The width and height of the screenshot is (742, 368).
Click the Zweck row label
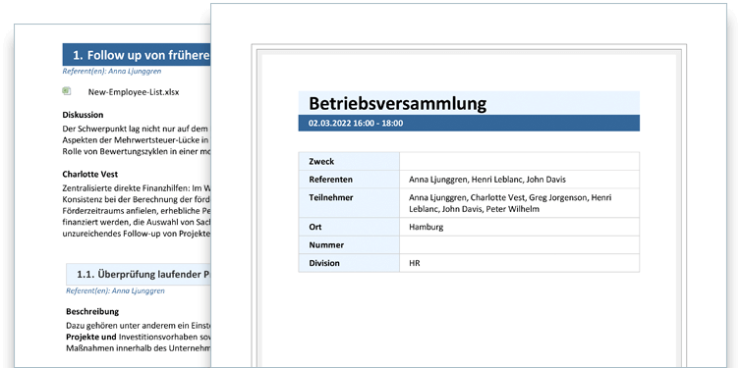[x=321, y=162]
